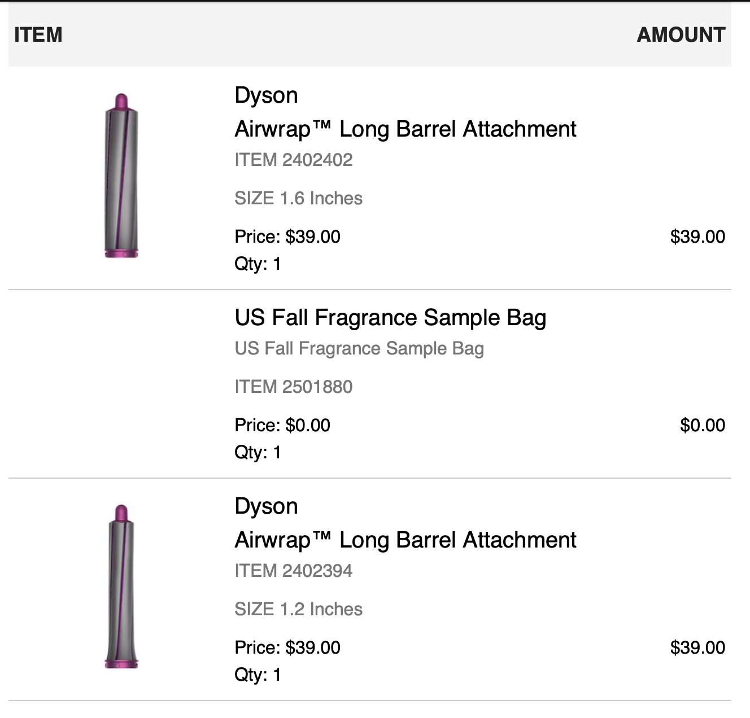
Task: Click the $0.00 amount in the right column
Action: tap(702, 425)
